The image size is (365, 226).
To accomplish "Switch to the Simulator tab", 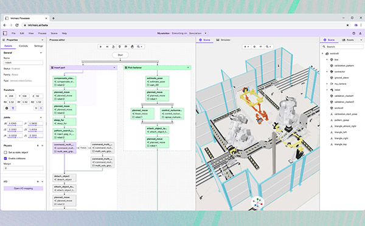I will [223, 40].
